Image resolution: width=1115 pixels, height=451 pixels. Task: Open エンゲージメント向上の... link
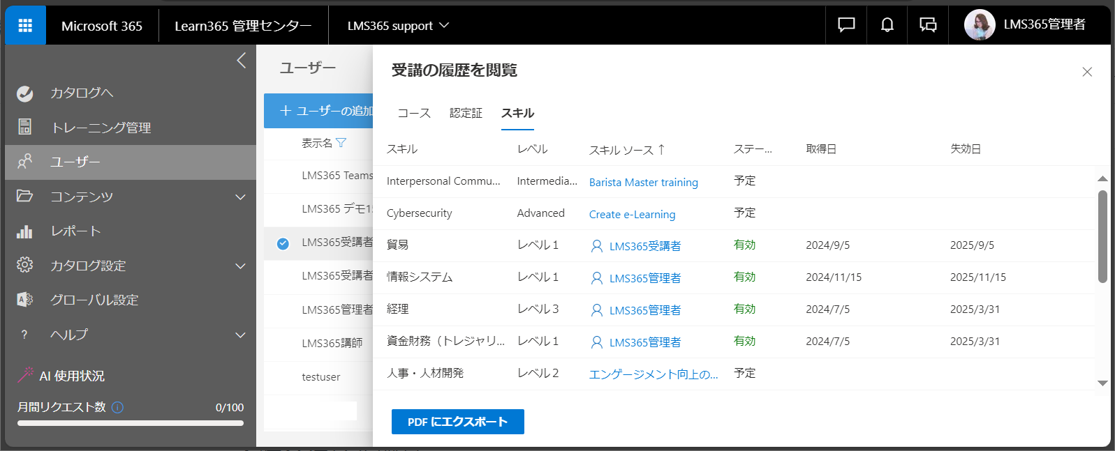(654, 374)
